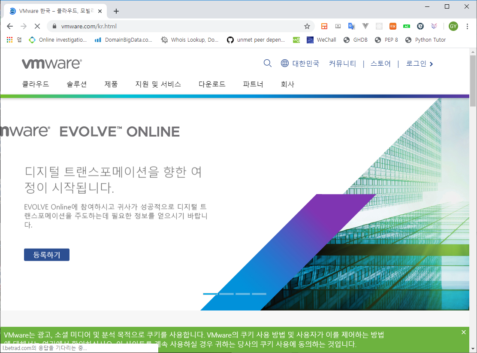Open a new browser tab
The height and width of the screenshot is (353, 477).
click(x=116, y=11)
